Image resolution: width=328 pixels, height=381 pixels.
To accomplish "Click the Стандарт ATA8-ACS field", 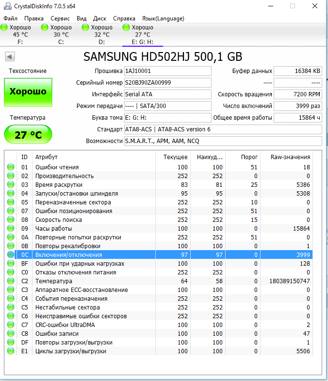I will pyautogui.click(x=223, y=129).
